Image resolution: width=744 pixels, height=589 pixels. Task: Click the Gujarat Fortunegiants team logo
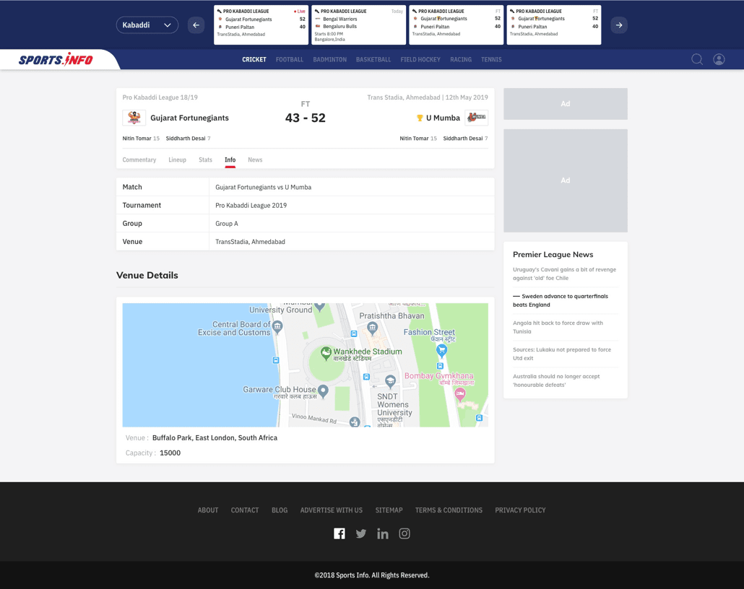134,118
